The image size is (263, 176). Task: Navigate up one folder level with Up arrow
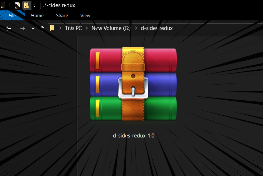click(x=43, y=29)
